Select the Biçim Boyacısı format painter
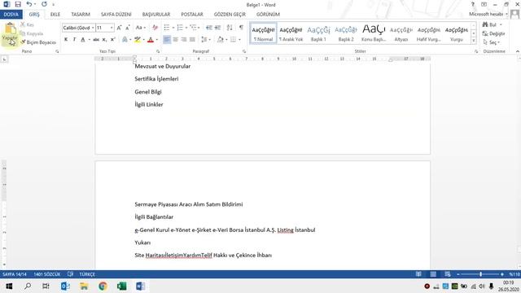 (38, 42)
